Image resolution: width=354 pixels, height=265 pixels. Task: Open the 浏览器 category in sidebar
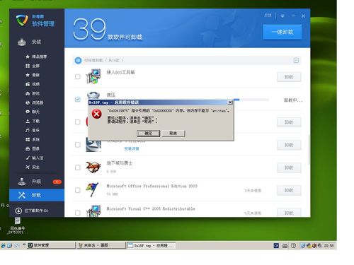point(34,102)
